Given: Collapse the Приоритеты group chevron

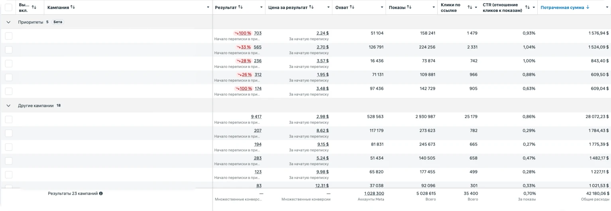Looking at the screenshot, I should (x=8, y=22).
